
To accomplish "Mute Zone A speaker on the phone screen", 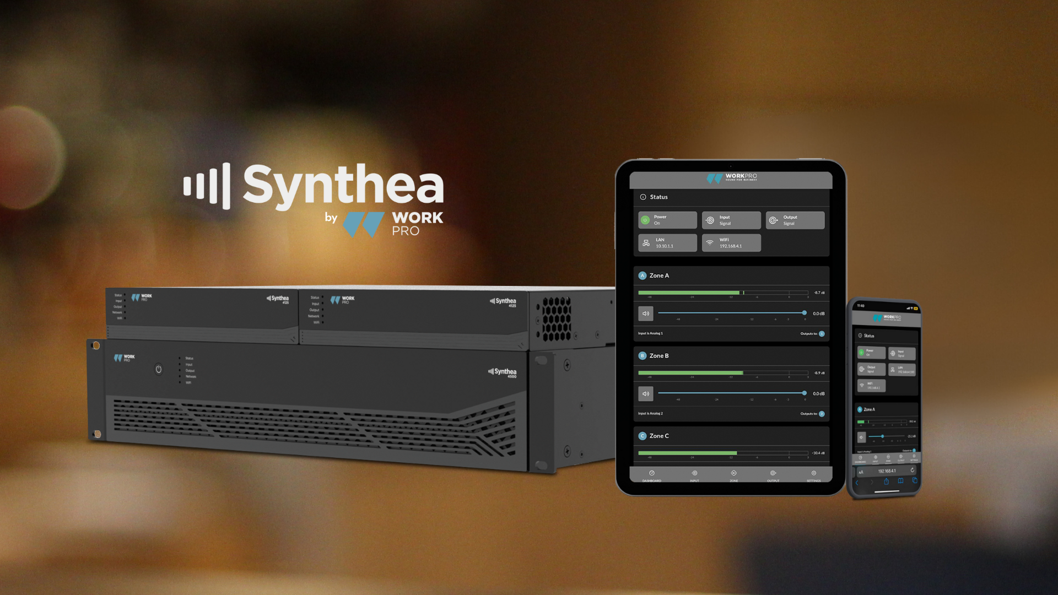I will (x=861, y=437).
